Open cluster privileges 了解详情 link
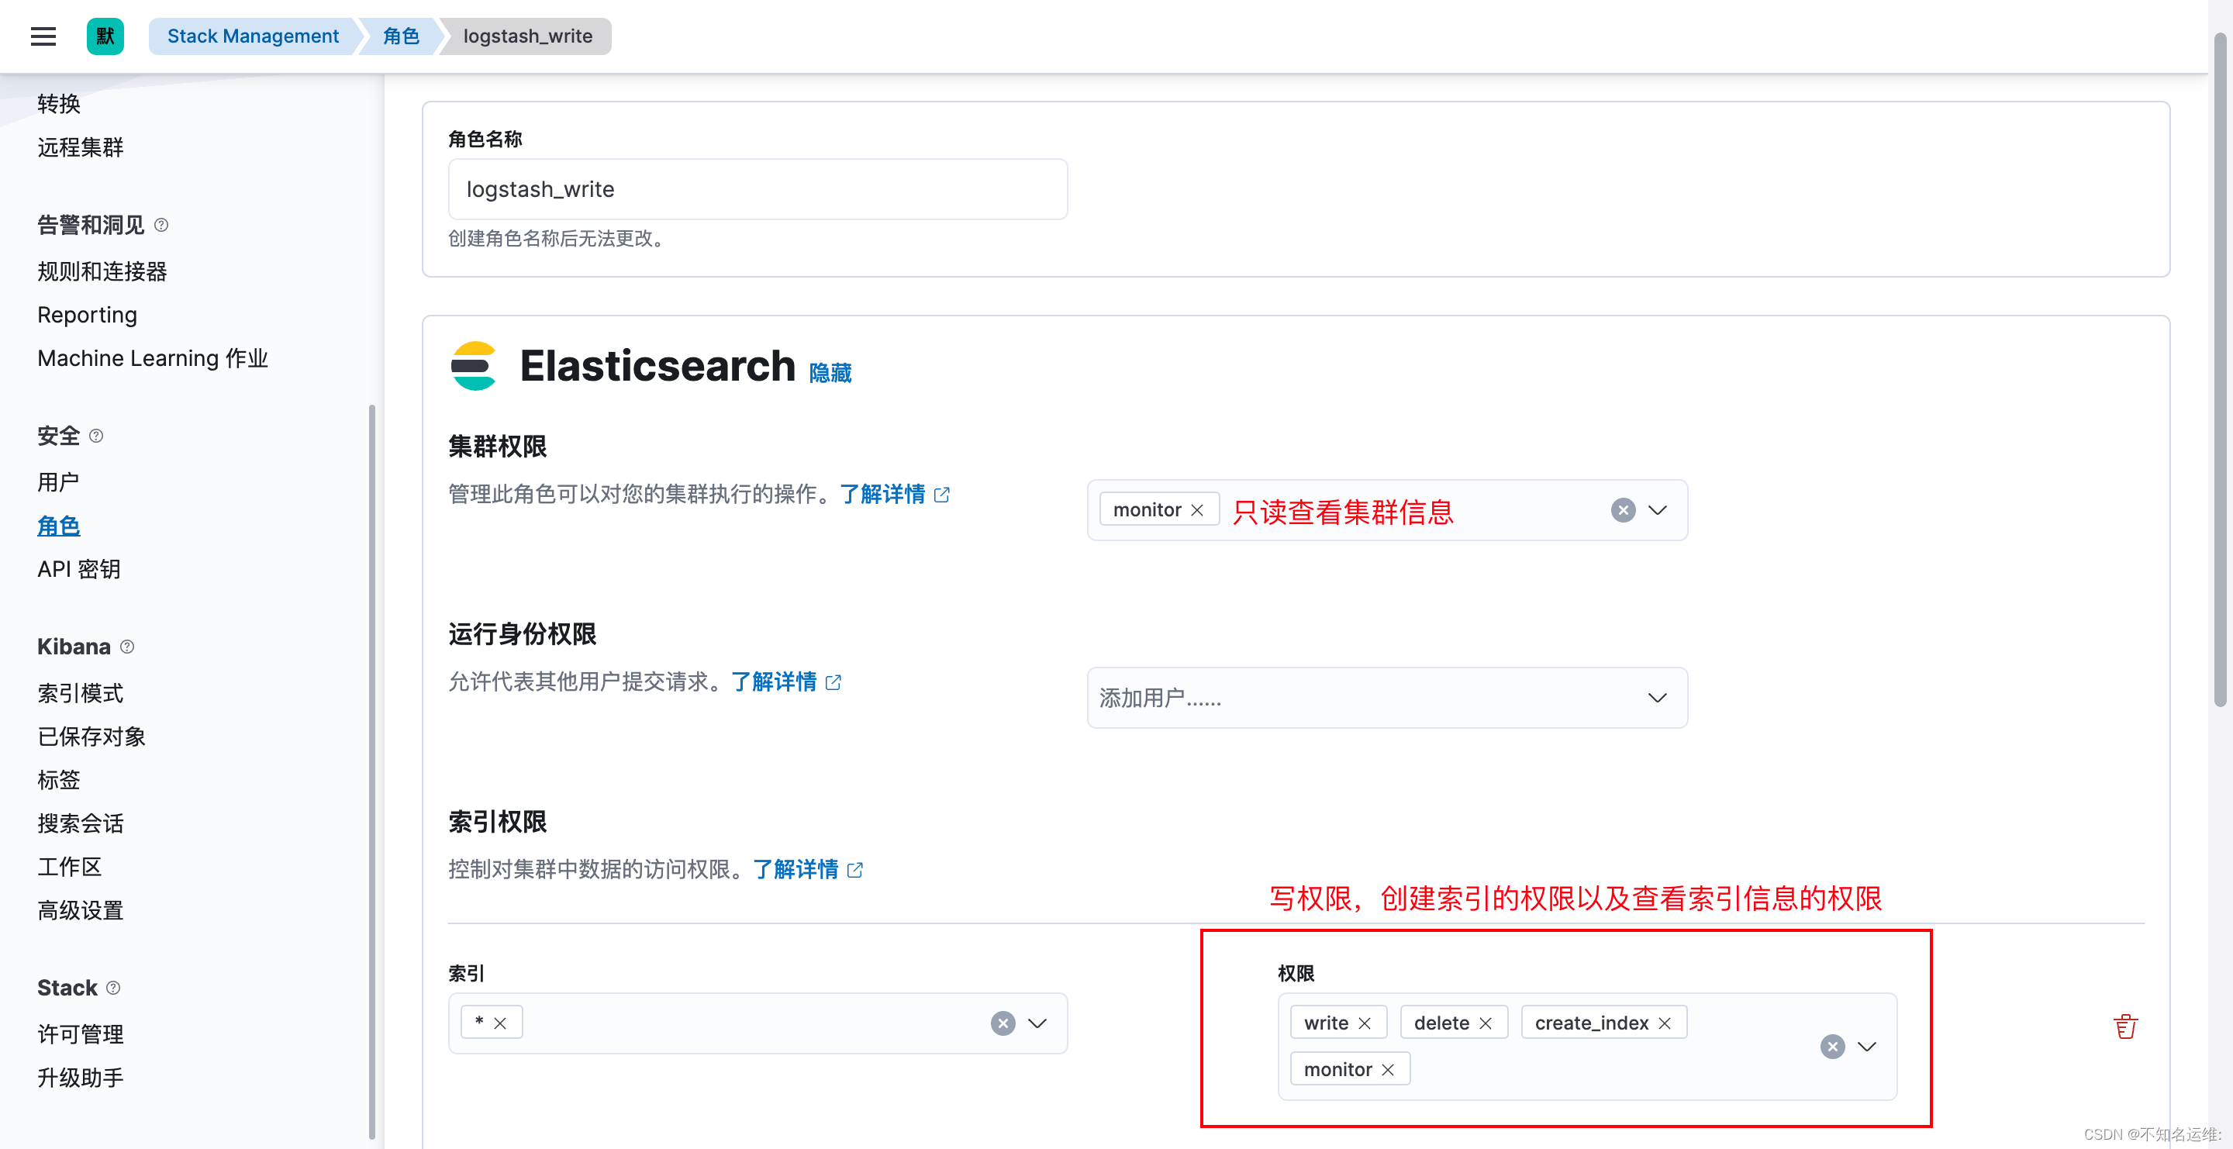 coord(882,495)
